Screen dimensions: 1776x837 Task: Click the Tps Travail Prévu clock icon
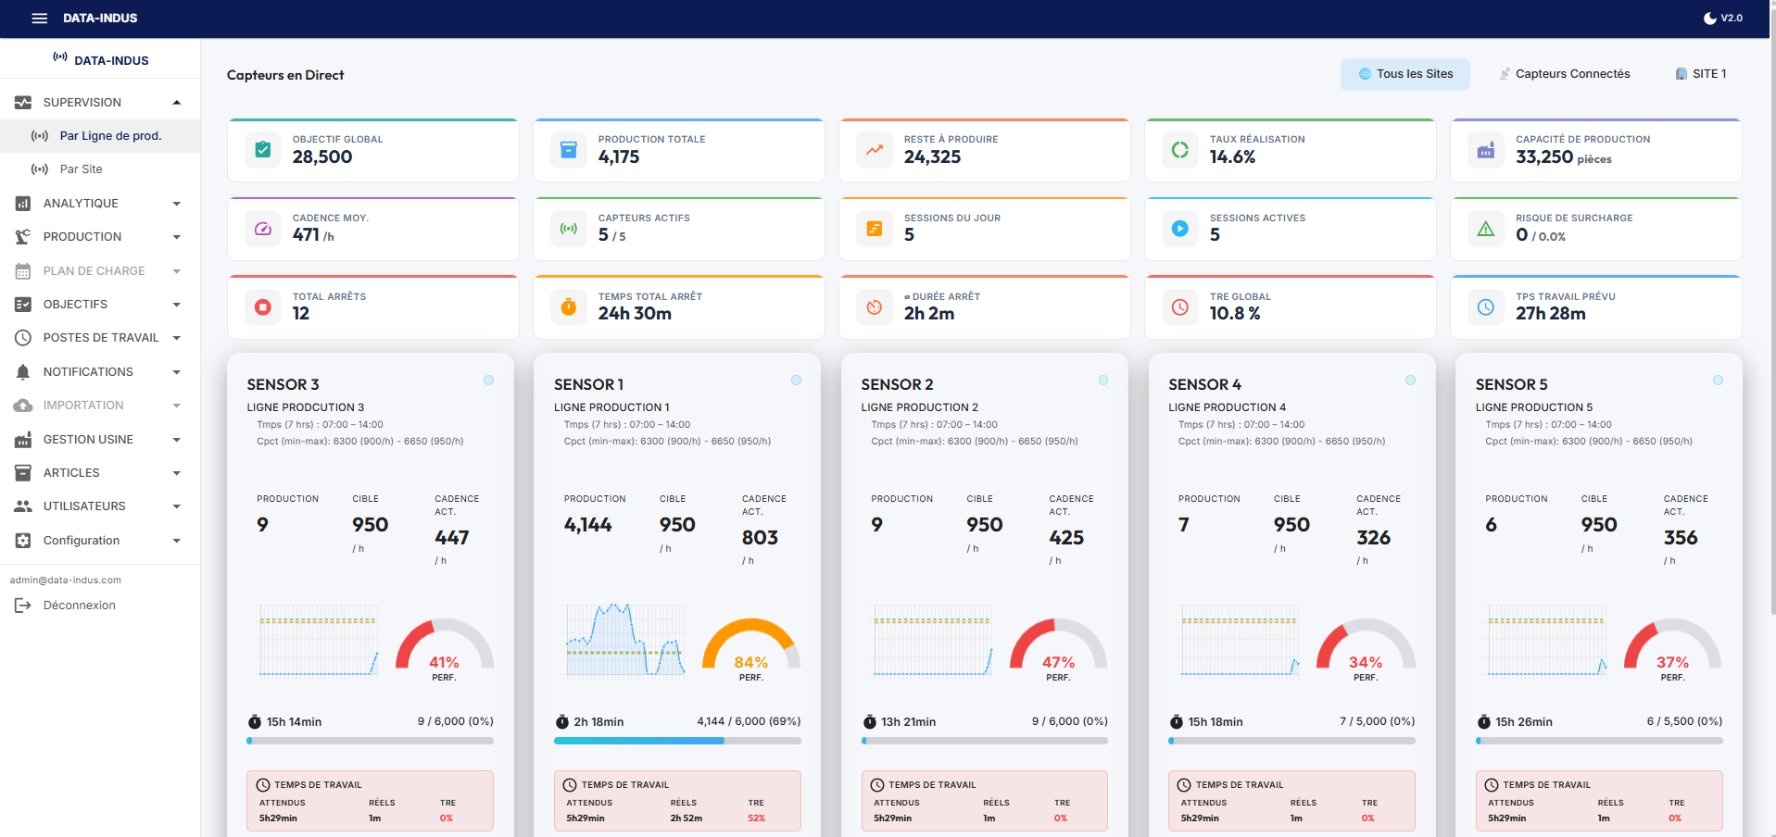click(1486, 306)
